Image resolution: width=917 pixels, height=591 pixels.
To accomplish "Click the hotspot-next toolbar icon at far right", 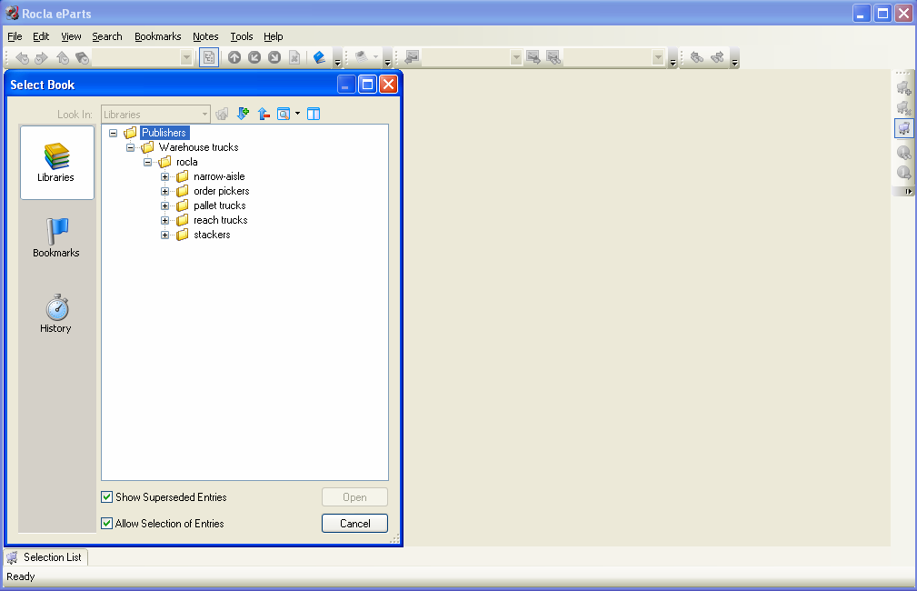I will 717,57.
